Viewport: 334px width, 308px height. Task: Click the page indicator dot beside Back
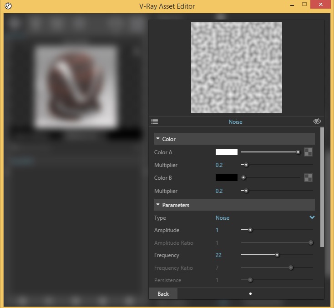pos(250,294)
